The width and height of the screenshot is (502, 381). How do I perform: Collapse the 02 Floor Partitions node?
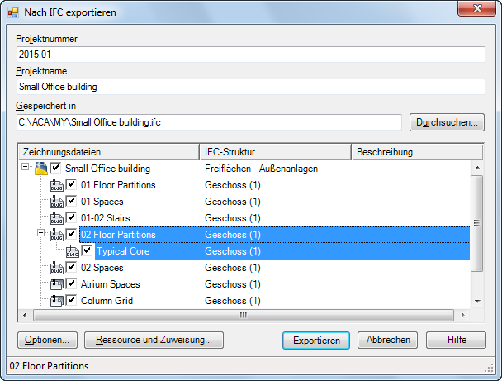(x=40, y=235)
